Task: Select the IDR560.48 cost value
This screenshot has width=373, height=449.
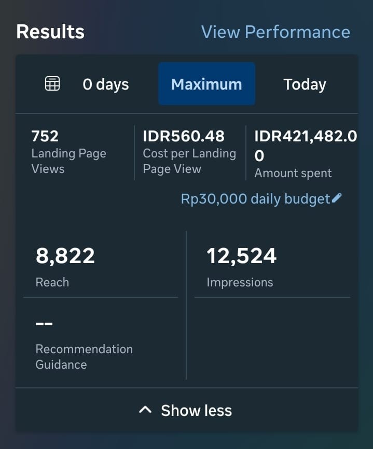Action: [184, 136]
